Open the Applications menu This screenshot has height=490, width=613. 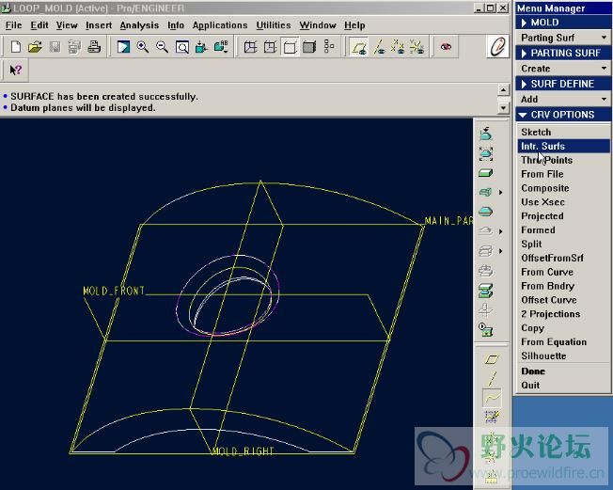220,25
